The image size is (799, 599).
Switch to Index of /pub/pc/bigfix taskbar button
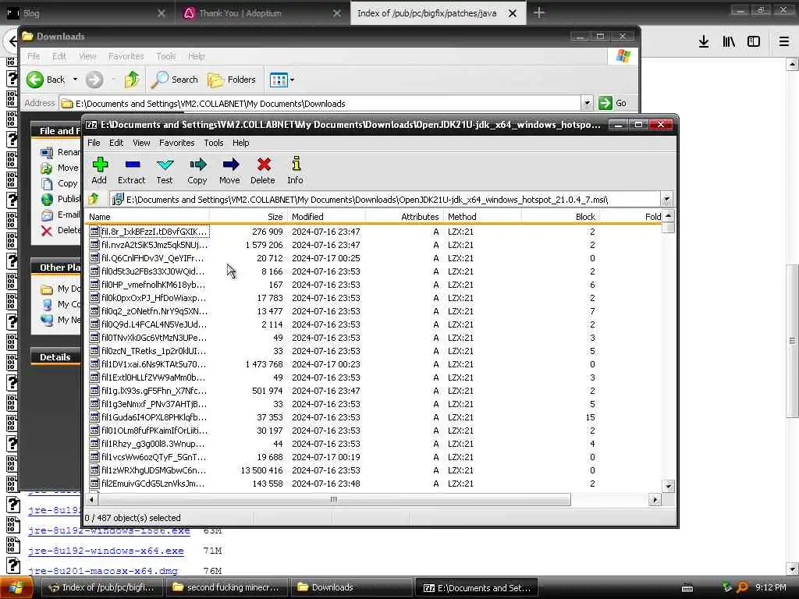tap(102, 587)
